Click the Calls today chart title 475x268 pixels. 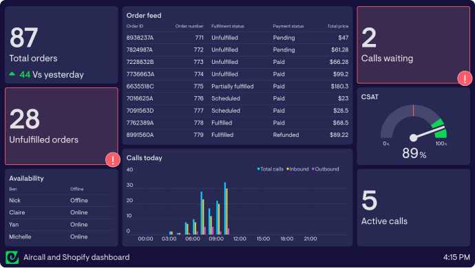coord(144,158)
